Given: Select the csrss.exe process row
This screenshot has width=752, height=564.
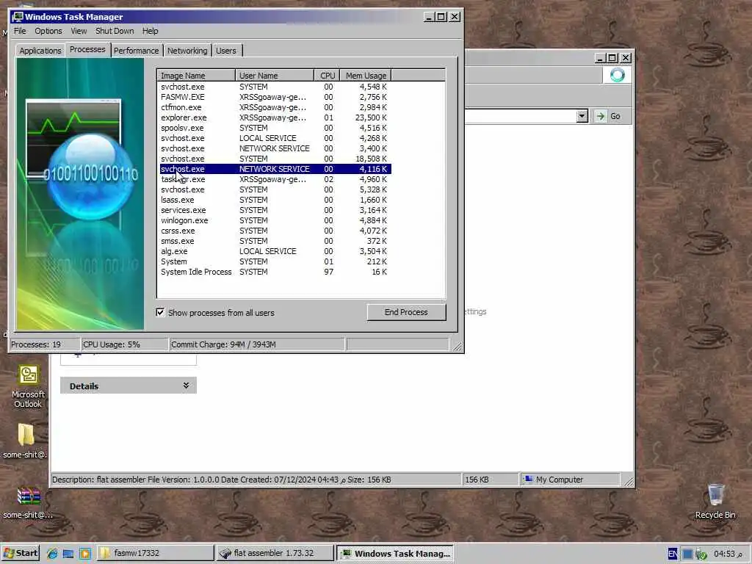Looking at the screenshot, I should [x=275, y=231].
